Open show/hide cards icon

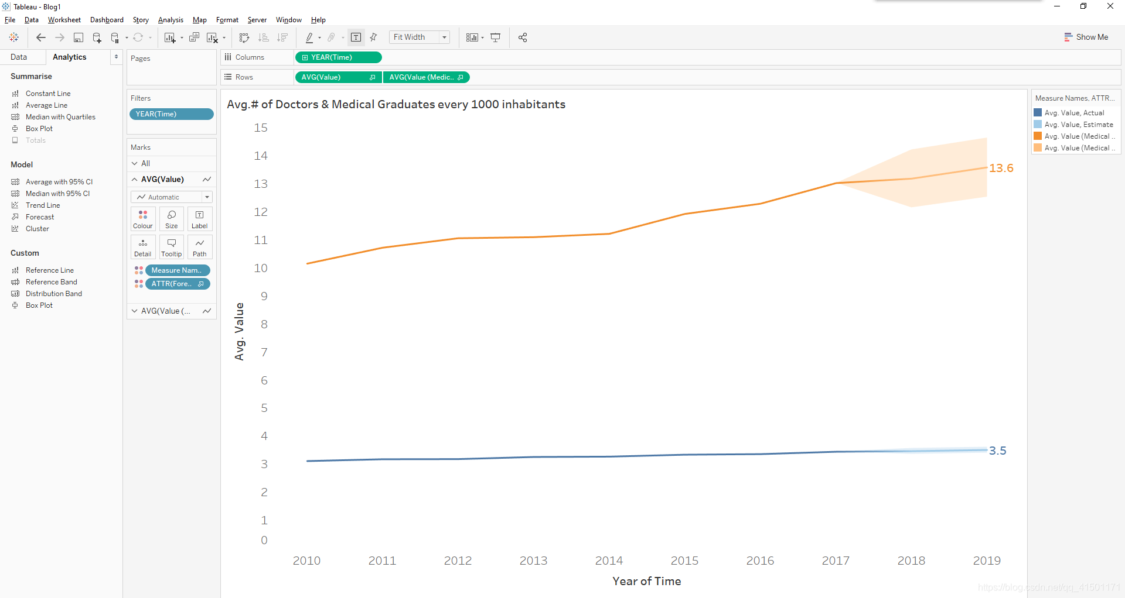click(472, 37)
